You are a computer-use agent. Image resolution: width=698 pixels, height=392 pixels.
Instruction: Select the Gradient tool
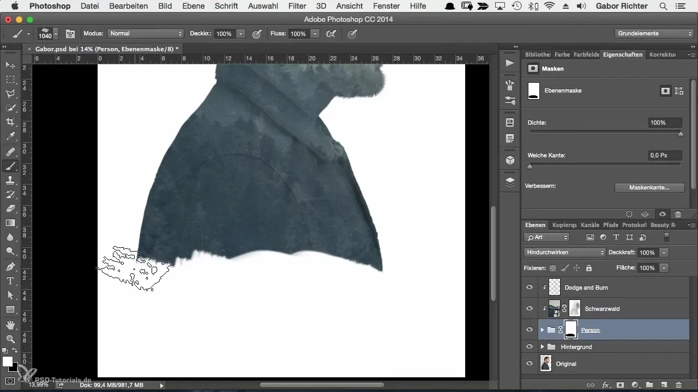[10, 223]
